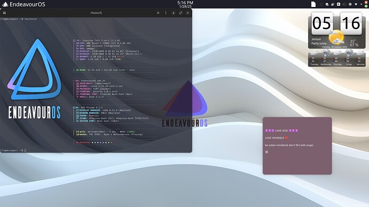Open the terminal tab overview grid icon
The width and height of the screenshot is (369, 207).
click(x=158, y=13)
